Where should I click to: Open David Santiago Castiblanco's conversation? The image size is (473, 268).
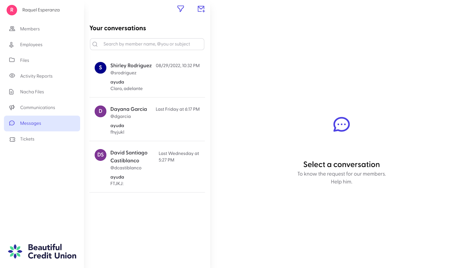[147, 167]
